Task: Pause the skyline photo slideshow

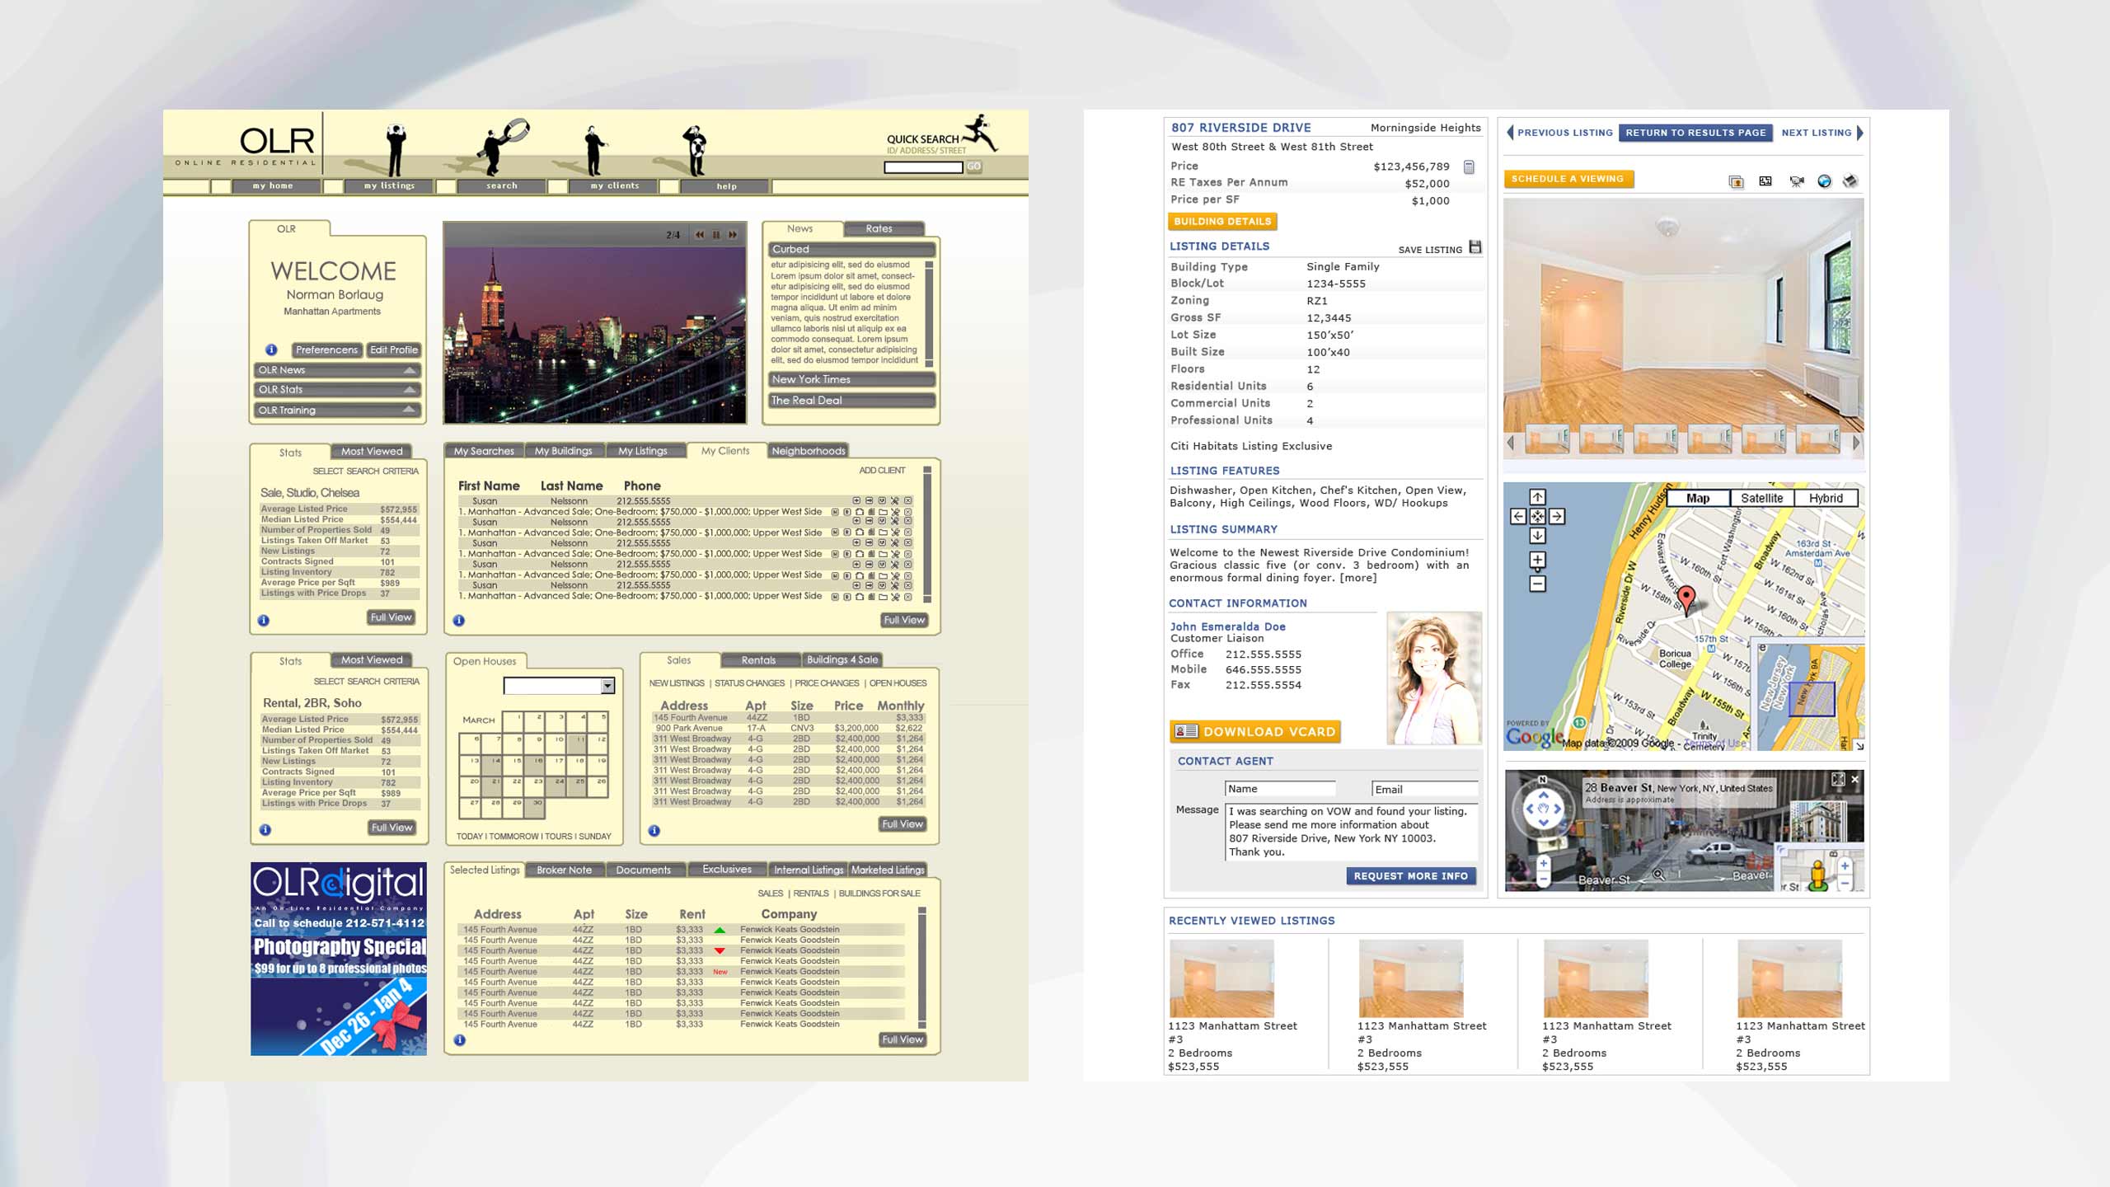Action: point(716,235)
